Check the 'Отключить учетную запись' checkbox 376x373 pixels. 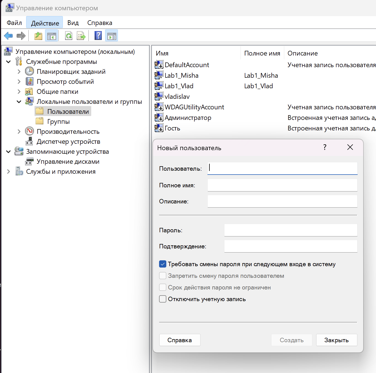pyautogui.click(x=163, y=299)
